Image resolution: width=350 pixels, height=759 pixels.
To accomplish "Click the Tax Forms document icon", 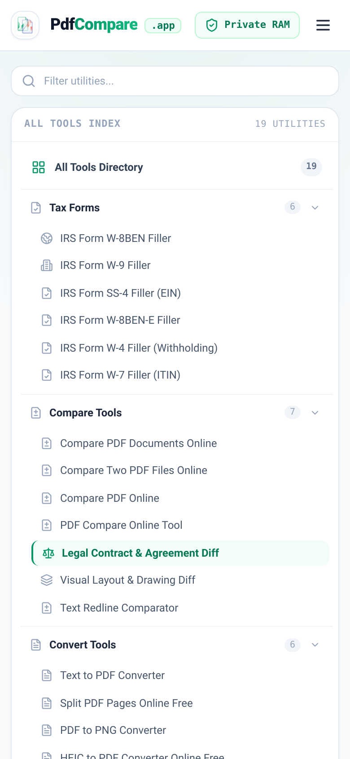I will point(36,208).
